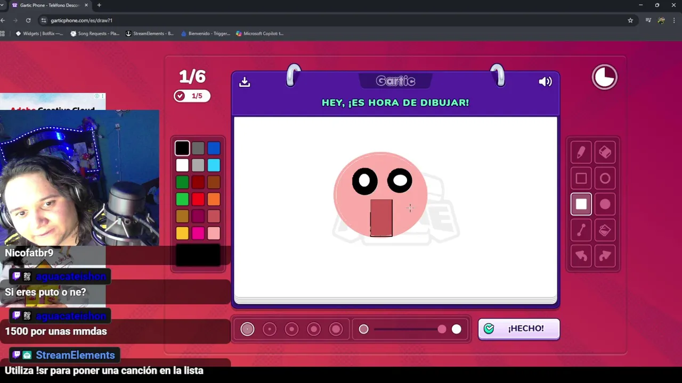Select the empty rectangle outline tool
Viewport: 682px width, 383px height.
581,179
